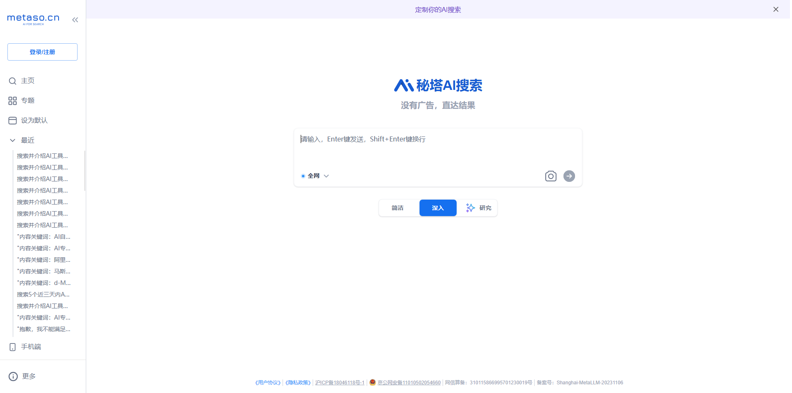
Task: Open history item "搜索5个近三天内A..."
Action: (43, 294)
